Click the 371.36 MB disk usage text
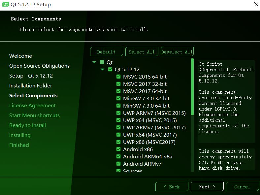Image resolution: width=260 pixels, height=195 pixels. click(225, 159)
